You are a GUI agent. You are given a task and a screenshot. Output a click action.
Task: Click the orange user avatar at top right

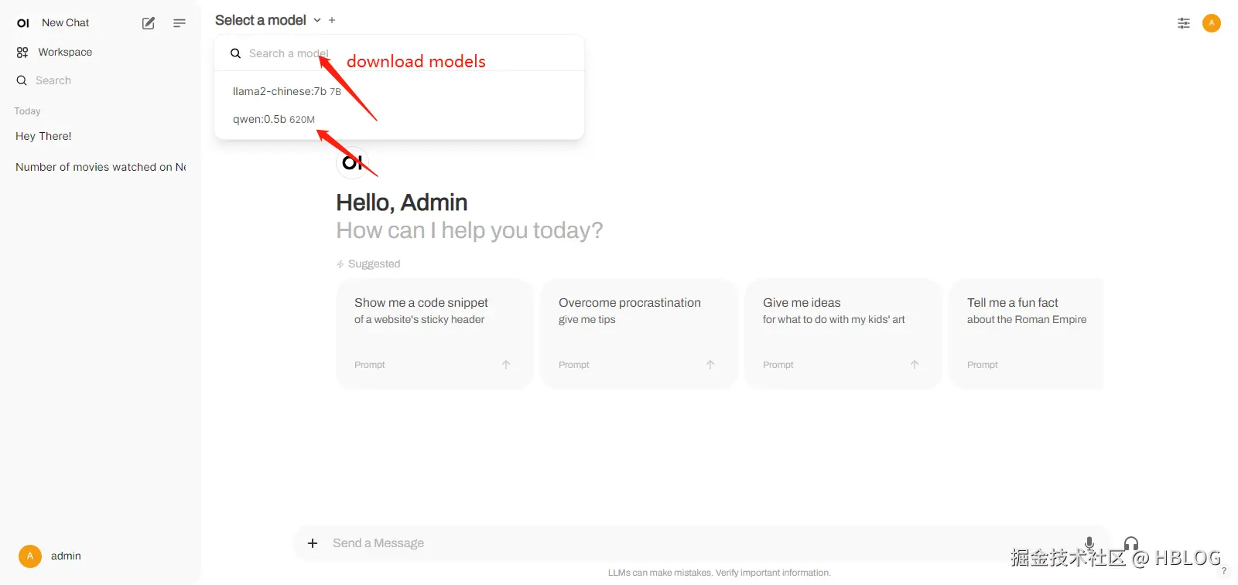click(1211, 23)
